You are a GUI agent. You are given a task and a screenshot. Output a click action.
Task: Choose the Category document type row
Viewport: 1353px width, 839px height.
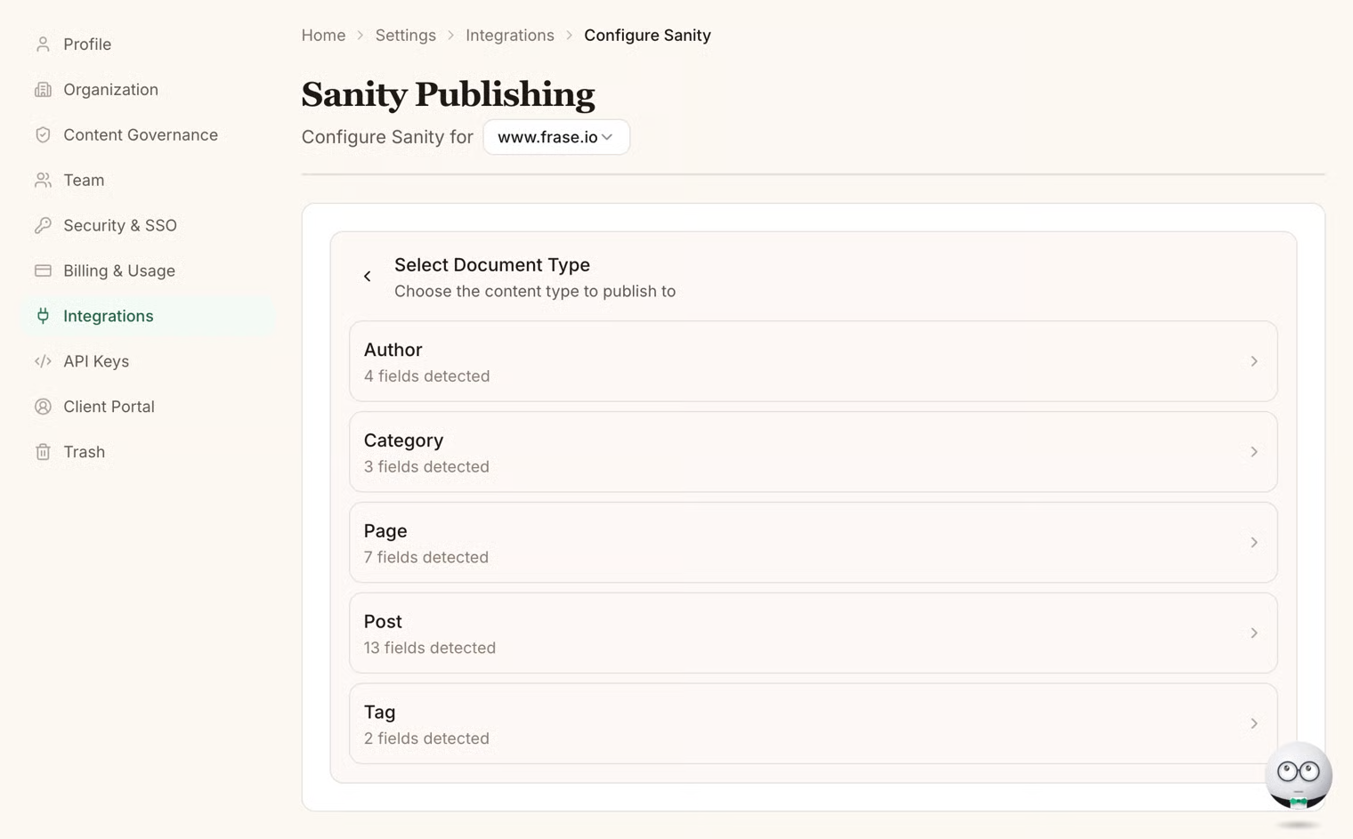(813, 452)
